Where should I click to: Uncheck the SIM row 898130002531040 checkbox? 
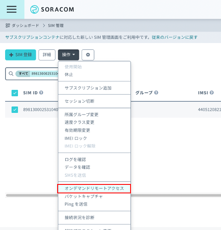point(15,109)
